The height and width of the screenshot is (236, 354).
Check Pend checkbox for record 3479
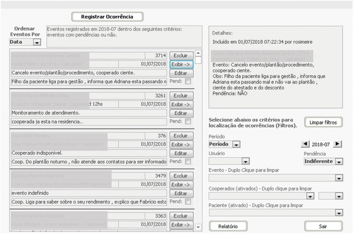(x=188, y=202)
